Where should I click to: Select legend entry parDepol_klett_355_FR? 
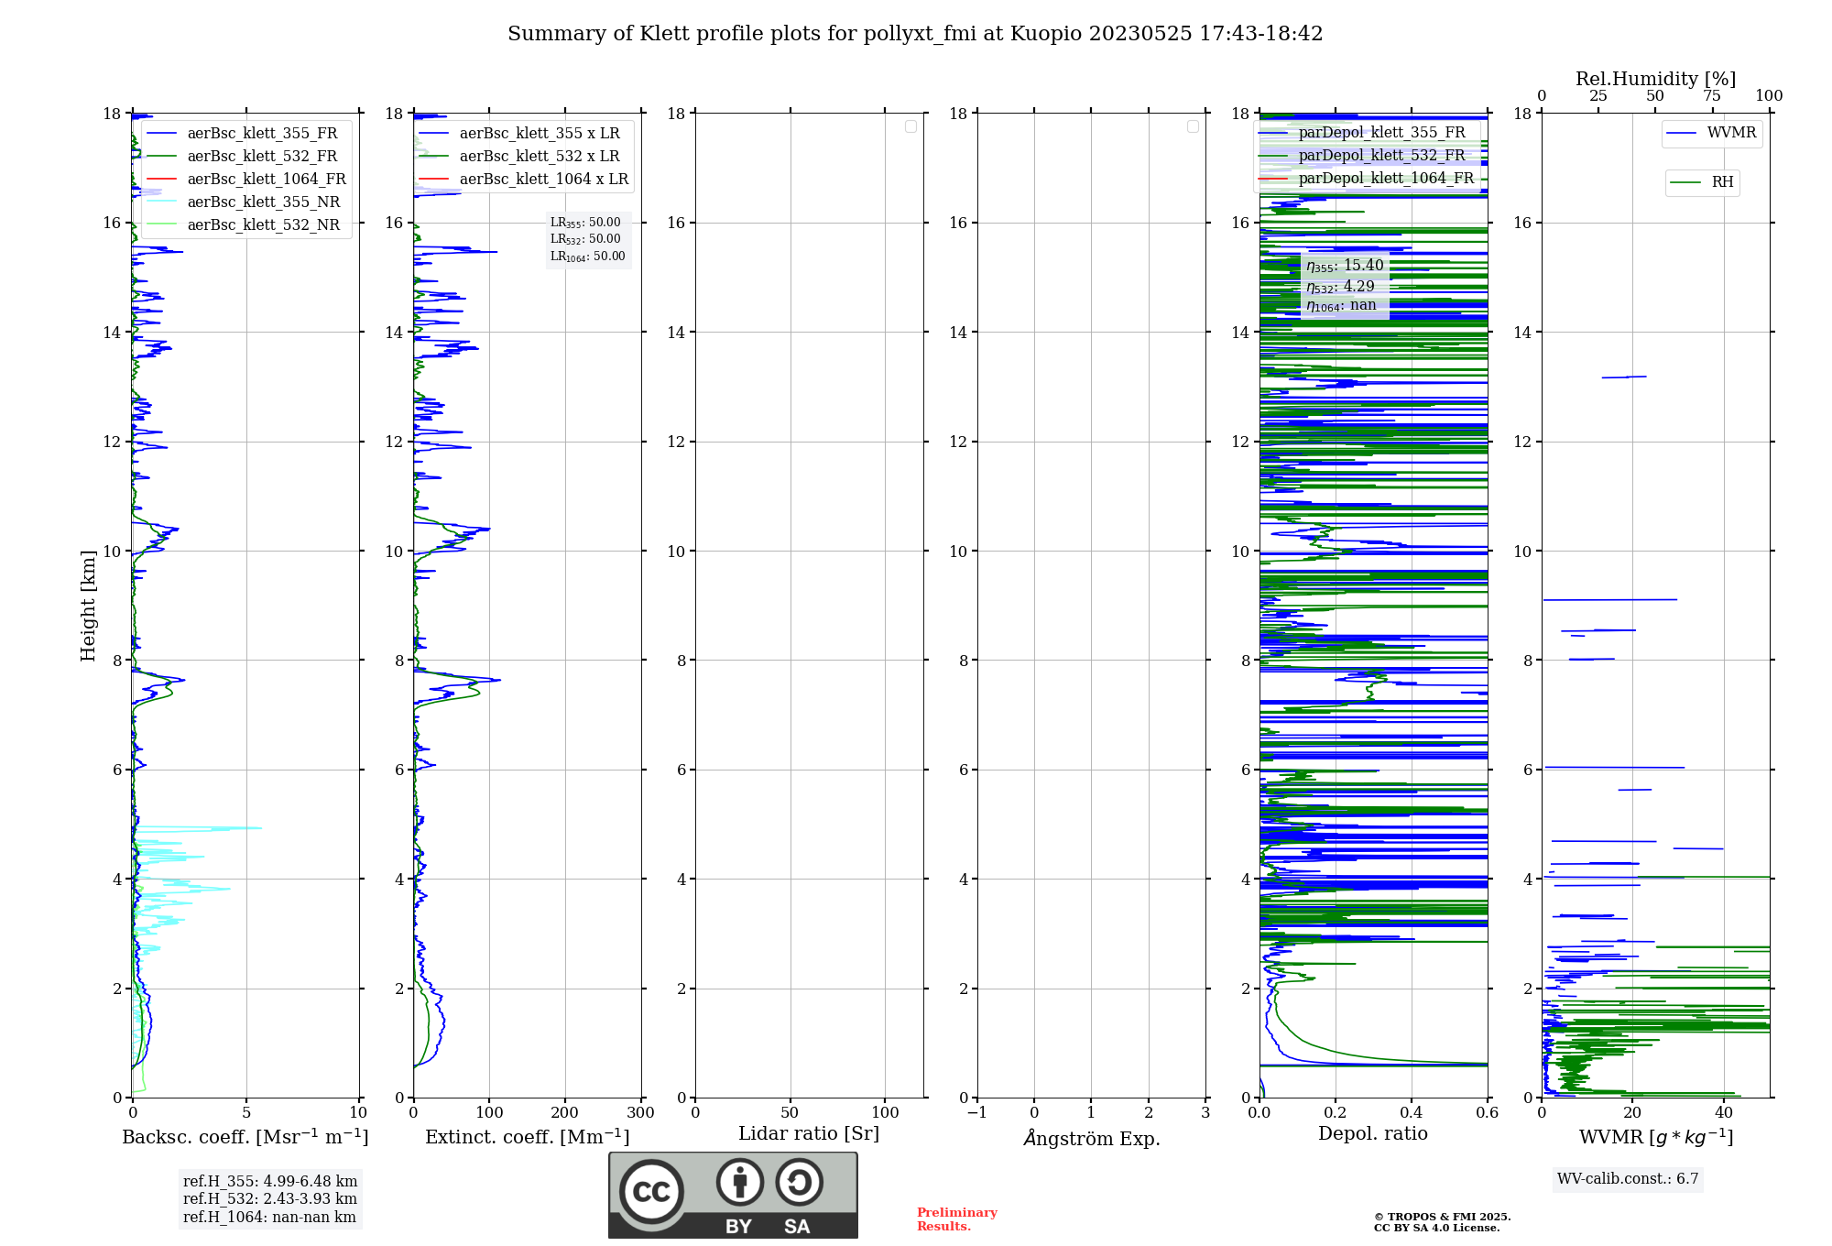click(x=1363, y=133)
